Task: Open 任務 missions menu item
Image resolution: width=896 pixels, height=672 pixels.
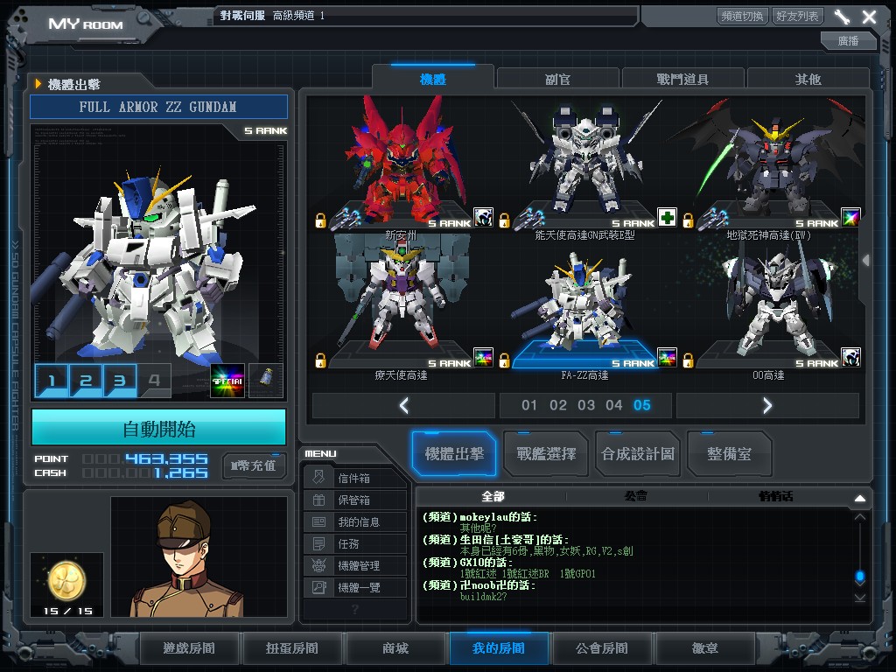Action: point(355,543)
